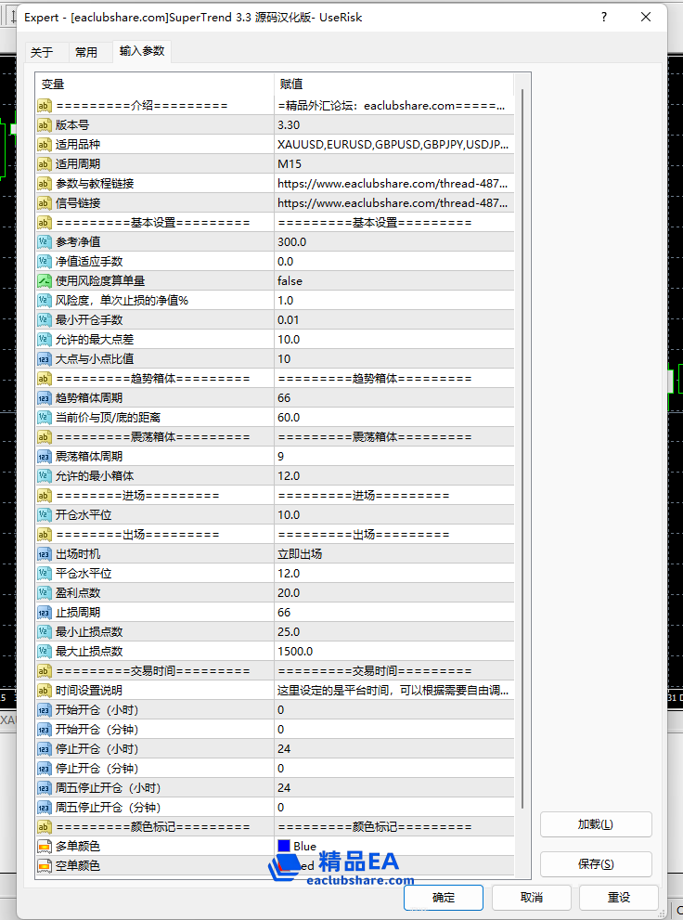
Task: Cancel with the 取消 button
Action: click(531, 898)
